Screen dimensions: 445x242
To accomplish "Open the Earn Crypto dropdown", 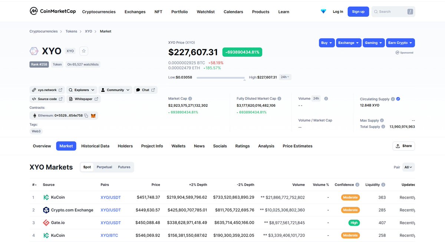I will (x=400, y=43).
